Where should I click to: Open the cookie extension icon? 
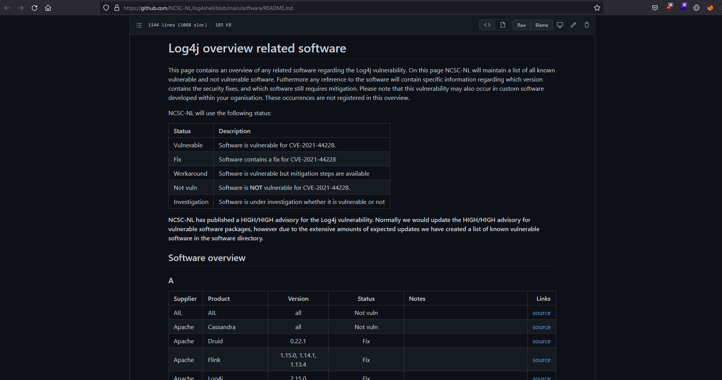[696, 8]
